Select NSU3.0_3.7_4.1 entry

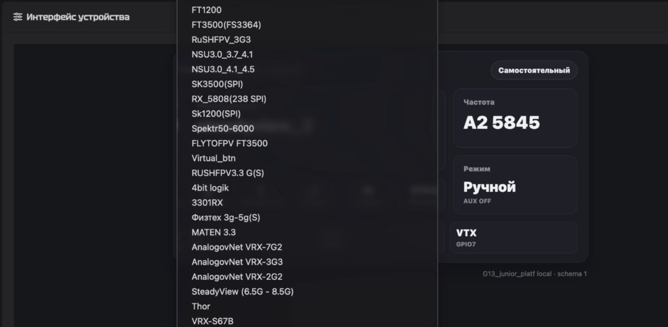click(x=307, y=54)
